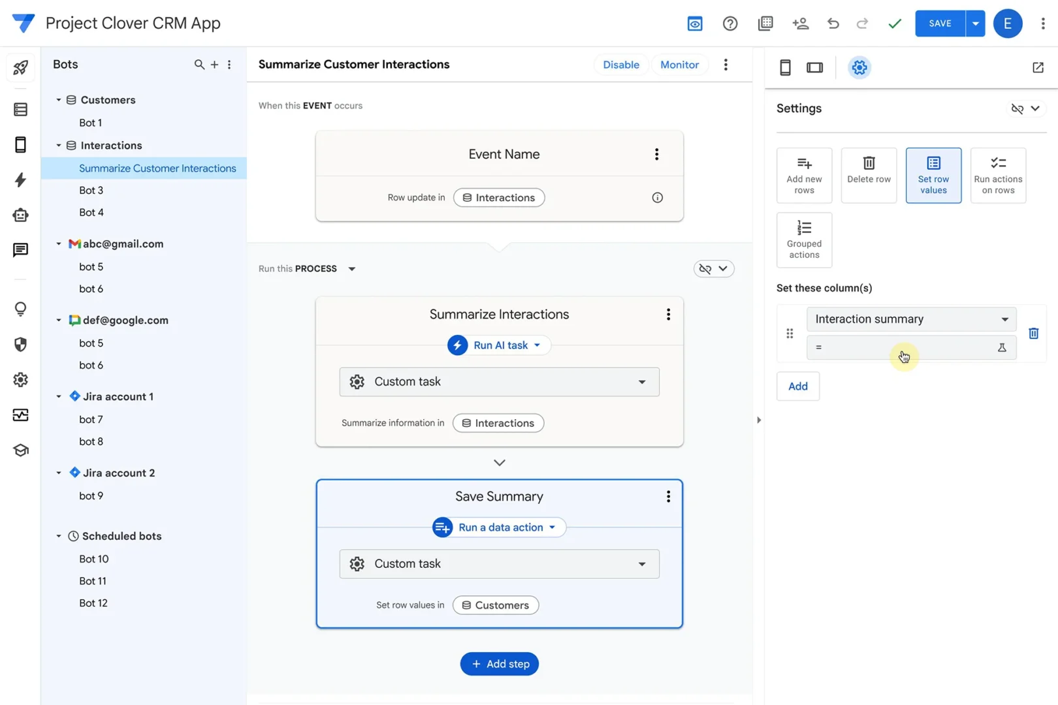Open the account avatar E
The width and height of the screenshot is (1058, 705).
1008,23
